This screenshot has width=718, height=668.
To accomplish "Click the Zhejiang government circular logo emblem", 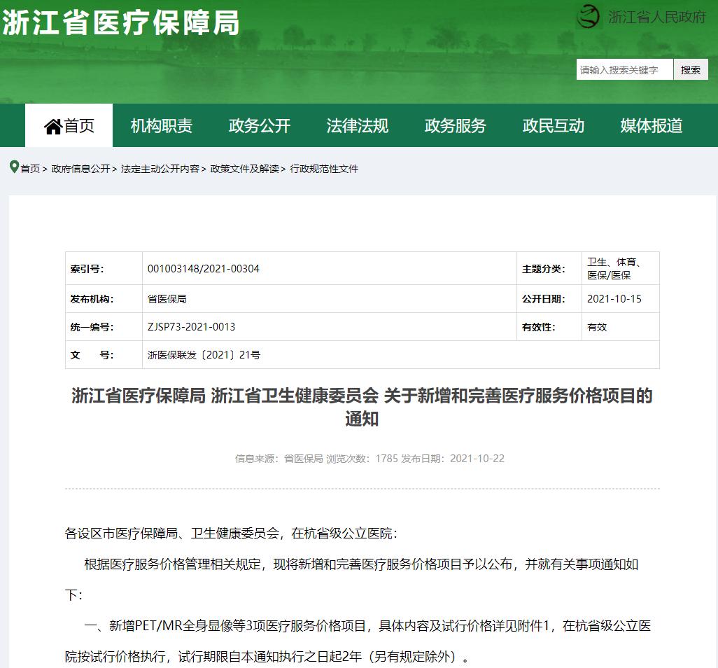I will (586, 17).
